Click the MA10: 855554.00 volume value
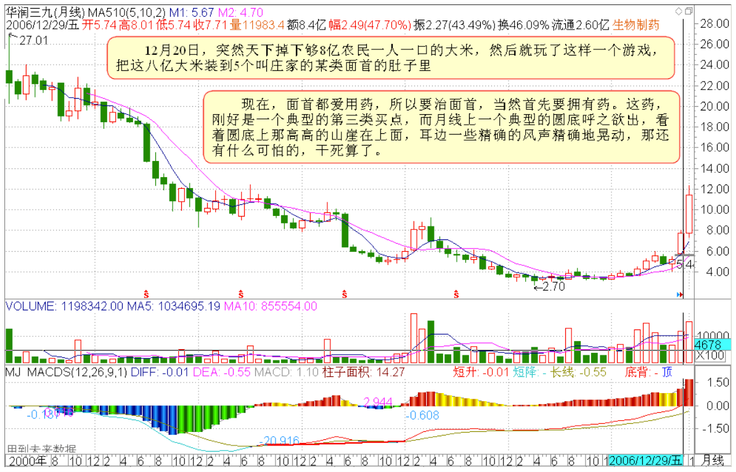The image size is (736, 472). [x=271, y=306]
